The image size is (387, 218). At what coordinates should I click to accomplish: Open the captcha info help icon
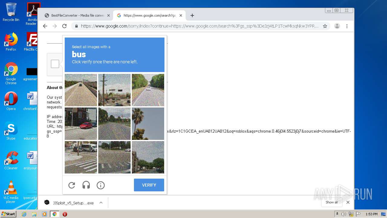[101, 185]
